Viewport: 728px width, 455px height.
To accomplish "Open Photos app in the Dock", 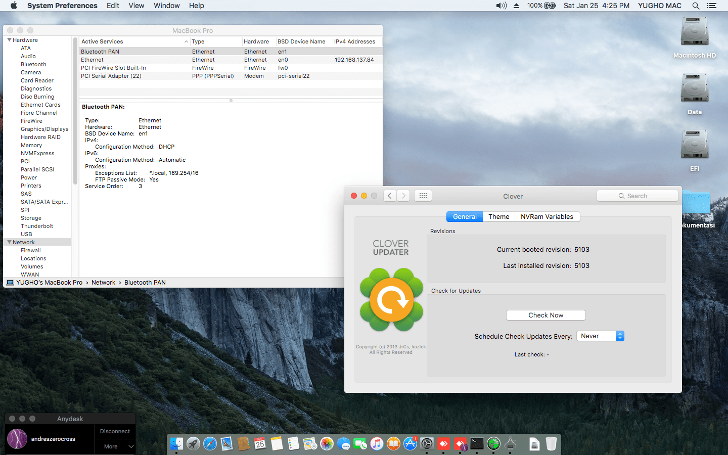I will [327, 444].
